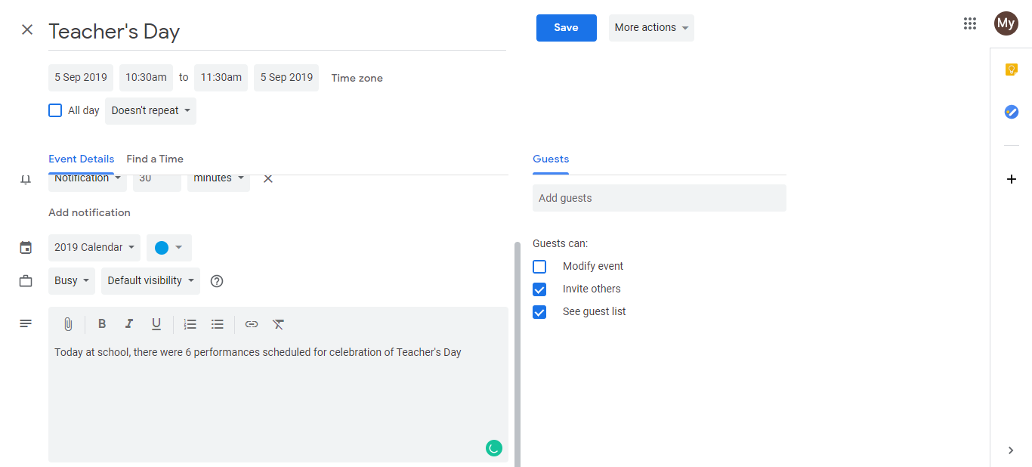Toggle underline formatting in the description
The width and height of the screenshot is (1032, 467).
click(x=156, y=324)
